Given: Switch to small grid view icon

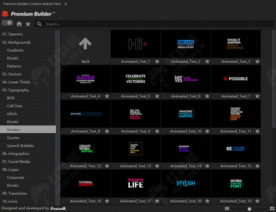Looking at the screenshot, I should click(x=227, y=208).
